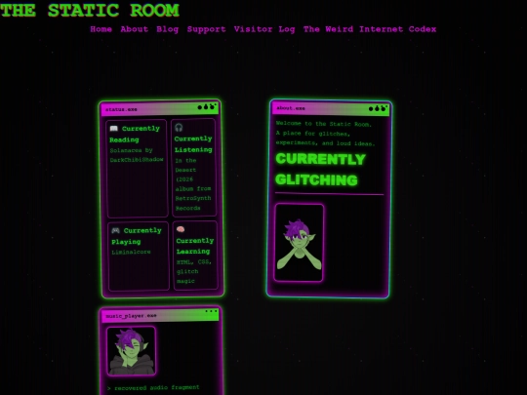This screenshot has height=395, width=527.
Task: Visit the Support page link
Action: tap(206, 29)
